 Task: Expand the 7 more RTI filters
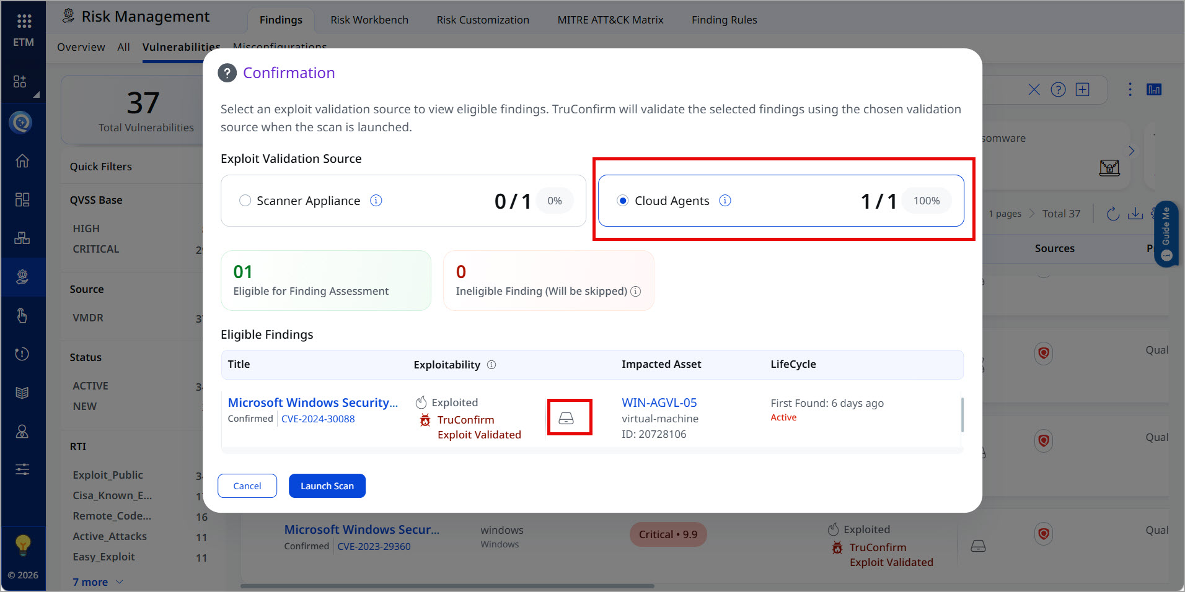pyautogui.click(x=98, y=582)
